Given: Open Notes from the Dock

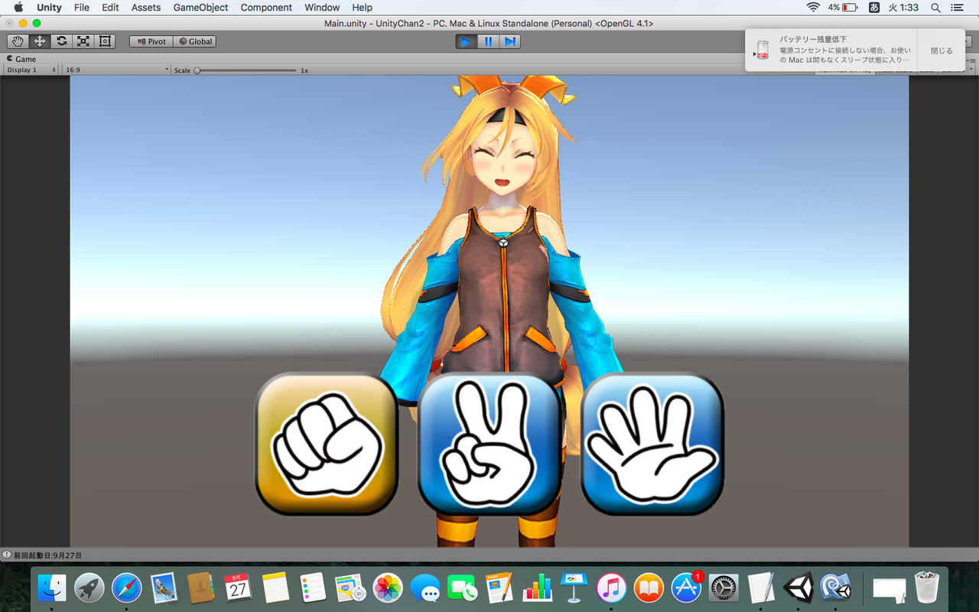Looking at the screenshot, I should tap(275, 588).
